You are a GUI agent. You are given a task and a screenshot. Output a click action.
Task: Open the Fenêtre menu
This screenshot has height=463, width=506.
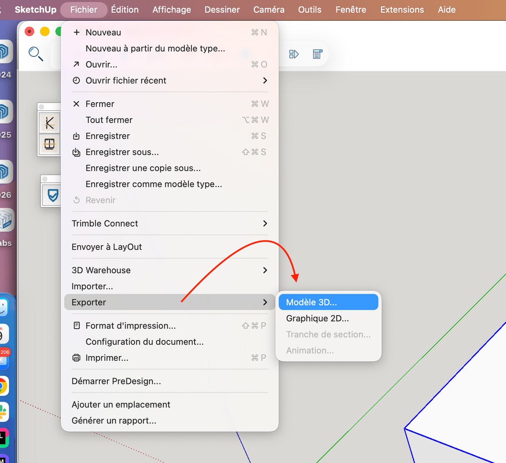click(x=351, y=10)
